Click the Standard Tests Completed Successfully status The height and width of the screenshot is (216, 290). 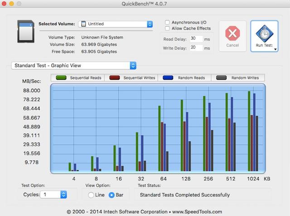(x=185, y=195)
